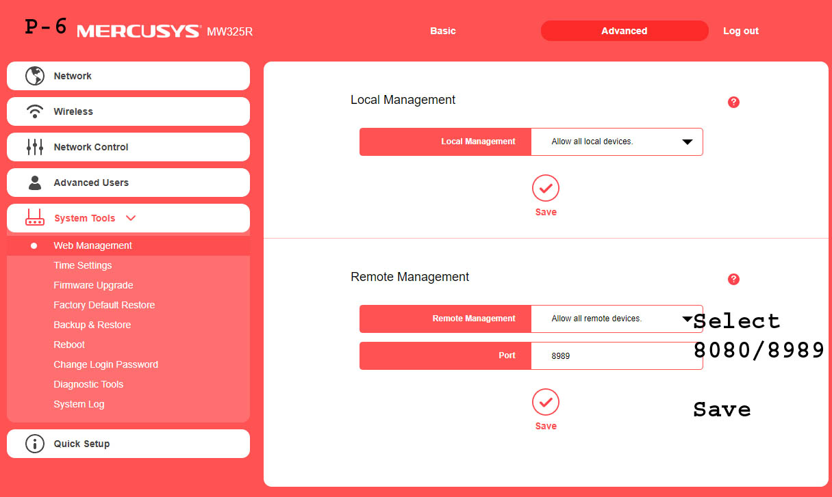The height and width of the screenshot is (497, 832).
Task: Click the Advanced Users person icon
Action: (x=34, y=183)
